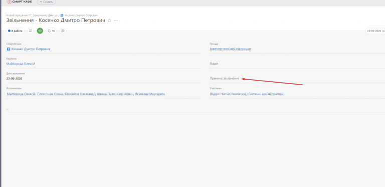Open manager Майборода Олексій under Керівник
This screenshot has height=187, width=385.
pos(21,63)
